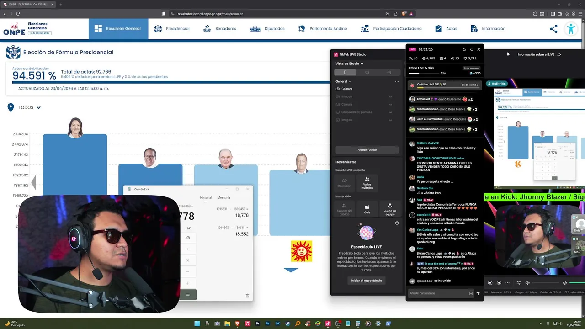Send the comment with arrow icon
Viewport: 585px width, 329px height.
pyautogui.click(x=478, y=293)
